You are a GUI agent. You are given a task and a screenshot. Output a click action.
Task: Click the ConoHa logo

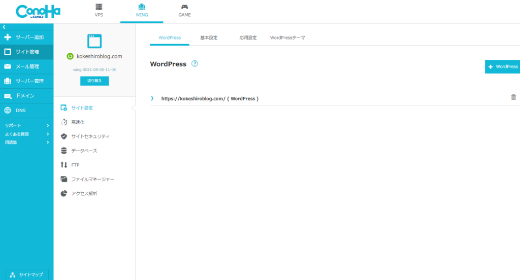tap(38, 12)
